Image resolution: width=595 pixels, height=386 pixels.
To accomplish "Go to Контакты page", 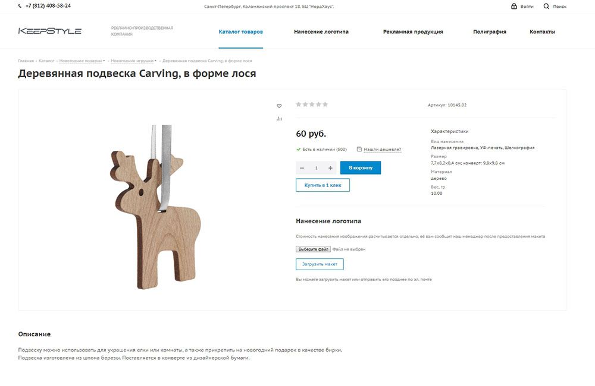I will pyautogui.click(x=542, y=32).
